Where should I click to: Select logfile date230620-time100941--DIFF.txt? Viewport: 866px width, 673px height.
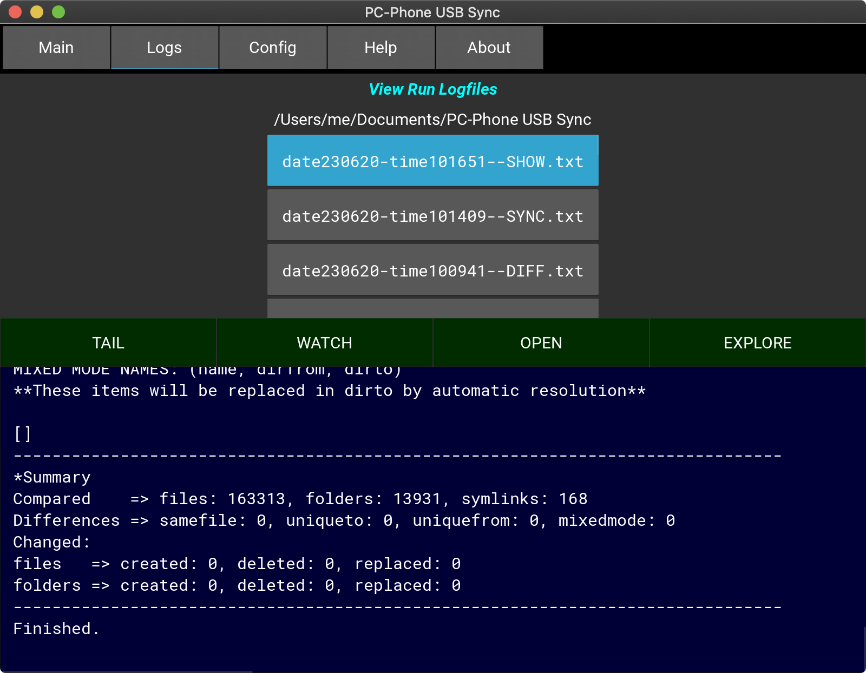[433, 270]
